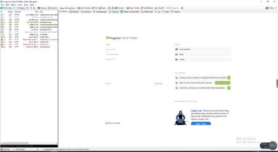Open the Blogs learn item
278x152 pixels.
(203, 55)
